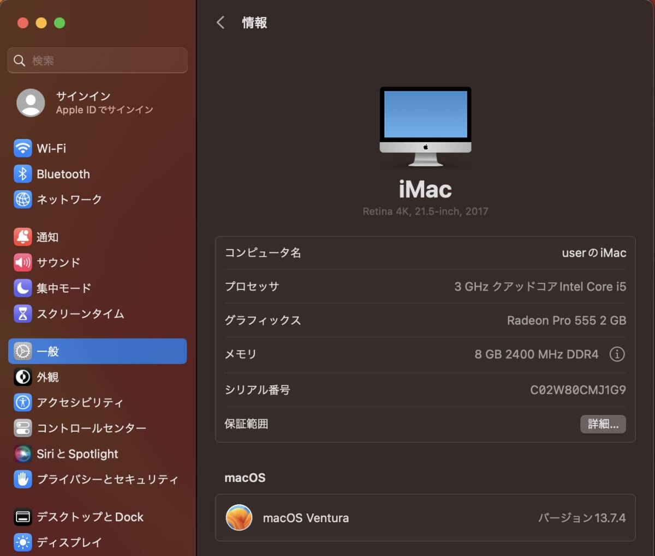Click the アクセシビリティ icon
The width and height of the screenshot is (655, 556).
coord(23,402)
